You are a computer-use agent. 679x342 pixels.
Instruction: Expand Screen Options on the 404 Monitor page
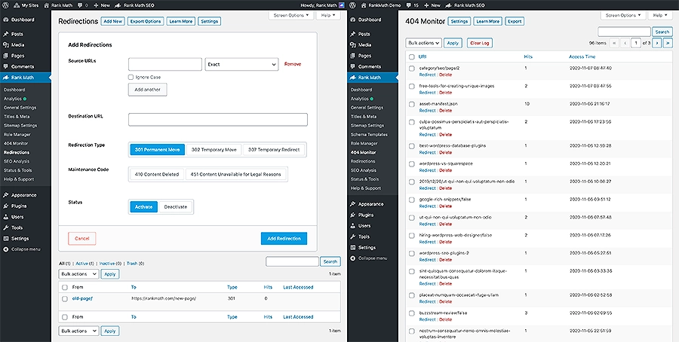622,15
